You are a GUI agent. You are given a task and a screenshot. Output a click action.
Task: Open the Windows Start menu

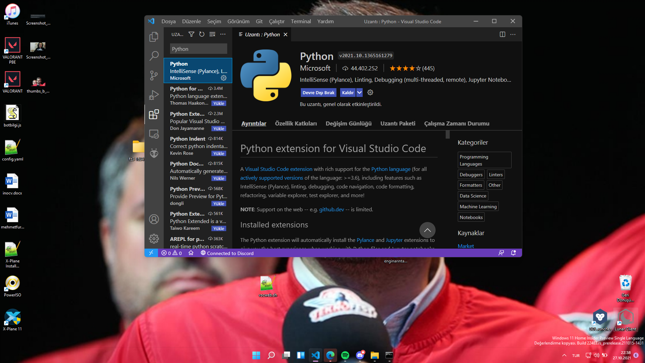[x=256, y=355]
